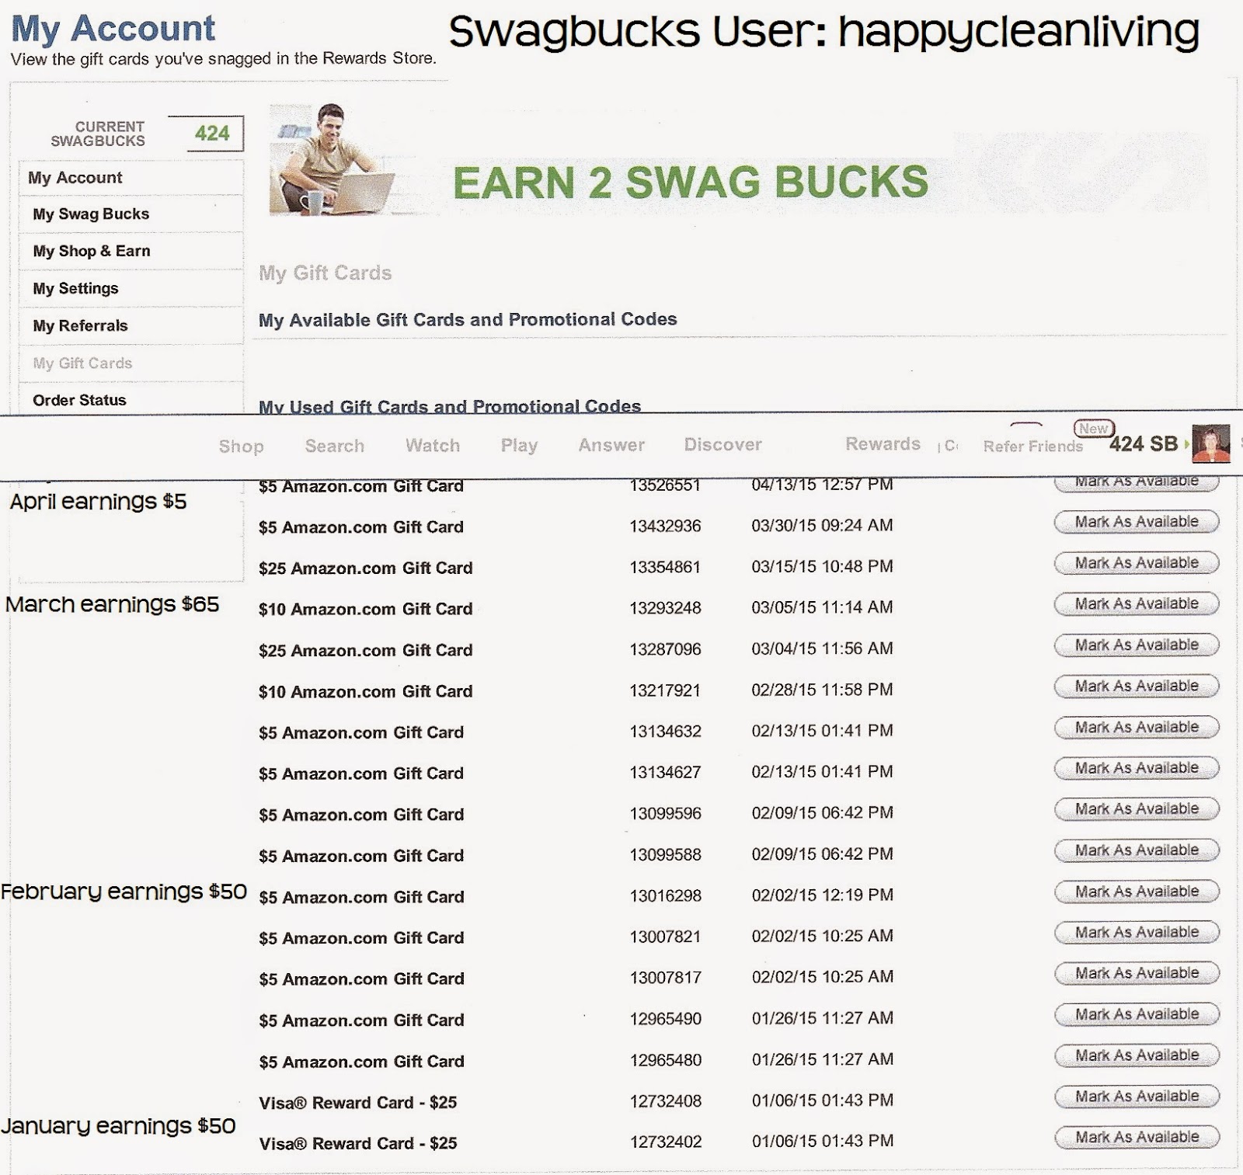Open the Shop tab in navigation bar
The width and height of the screenshot is (1243, 1175).
(241, 447)
